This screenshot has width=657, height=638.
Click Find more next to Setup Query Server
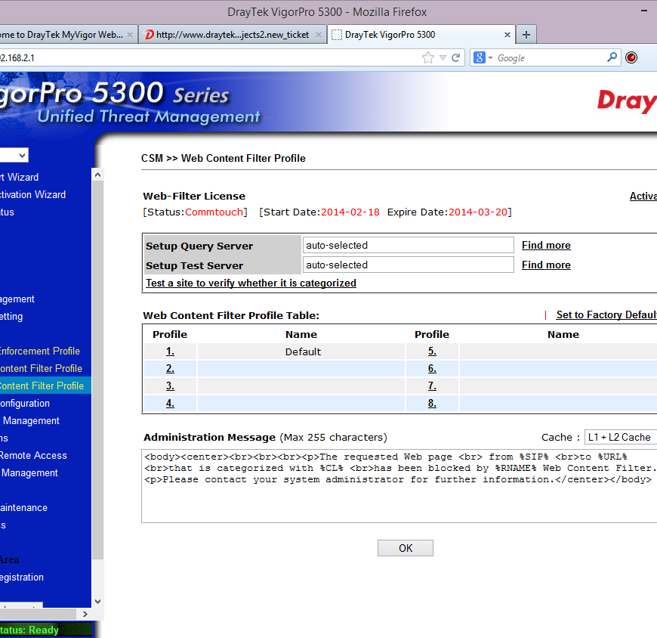(546, 246)
